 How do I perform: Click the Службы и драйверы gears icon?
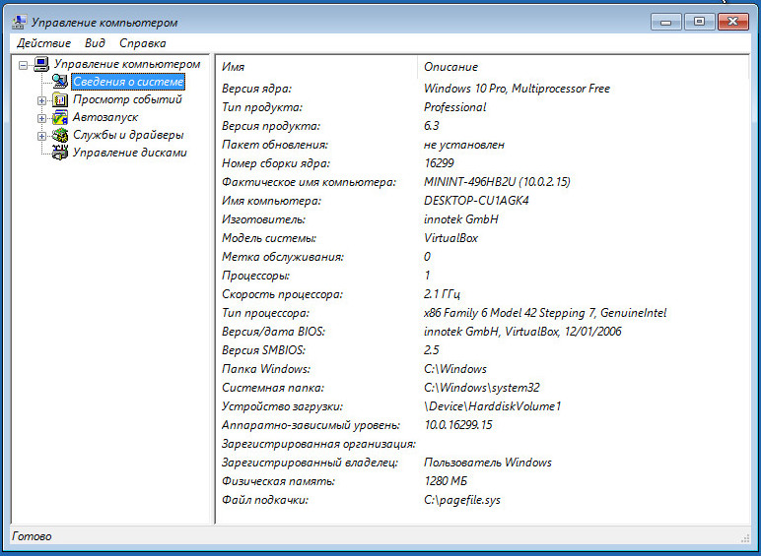tap(59, 135)
